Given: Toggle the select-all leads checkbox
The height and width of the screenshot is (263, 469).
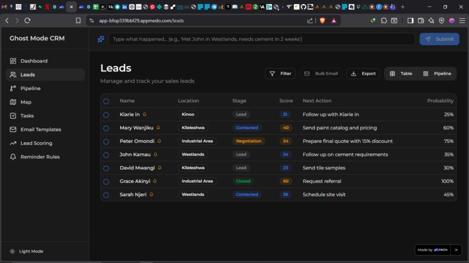Looking at the screenshot, I should (x=106, y=101).
